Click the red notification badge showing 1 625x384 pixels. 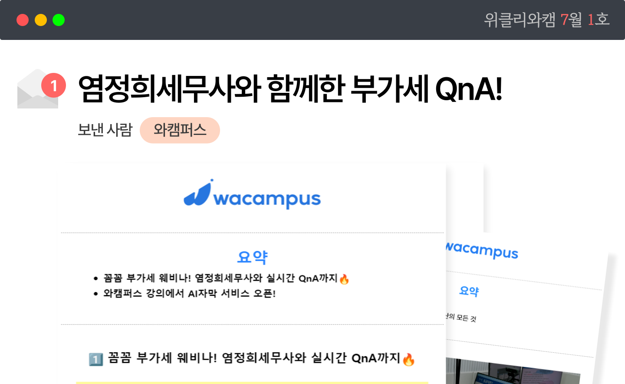(x=53, y=85)
